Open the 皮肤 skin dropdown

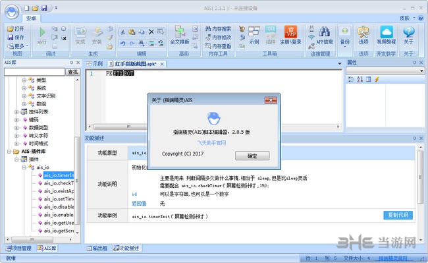click(x=408, y=18)
